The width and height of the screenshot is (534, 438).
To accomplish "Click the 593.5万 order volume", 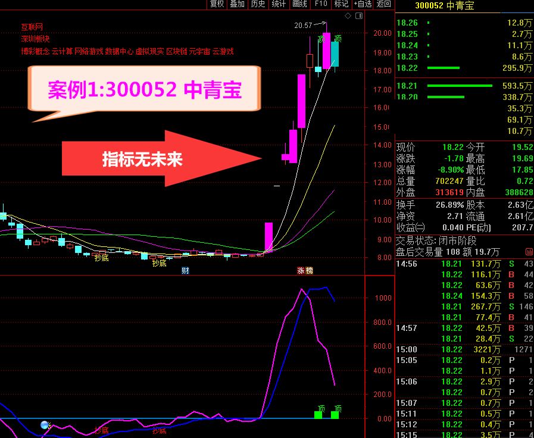I will coord(517,86).
